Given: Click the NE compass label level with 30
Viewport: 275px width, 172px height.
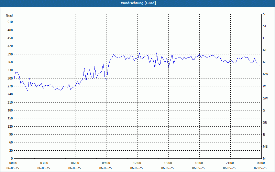Looking at the screenshot, I should [265, 147].
